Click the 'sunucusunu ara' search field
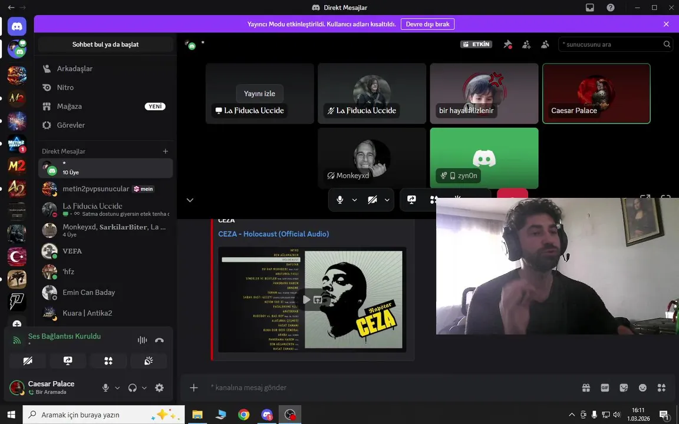This screenshot has width=679, height=424. pyautogui.click(x=615, y=44)
